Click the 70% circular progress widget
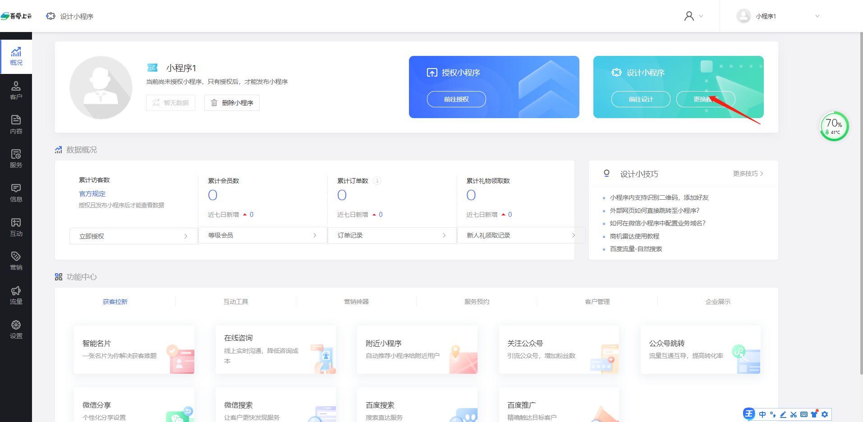 (x=834, y=126)
